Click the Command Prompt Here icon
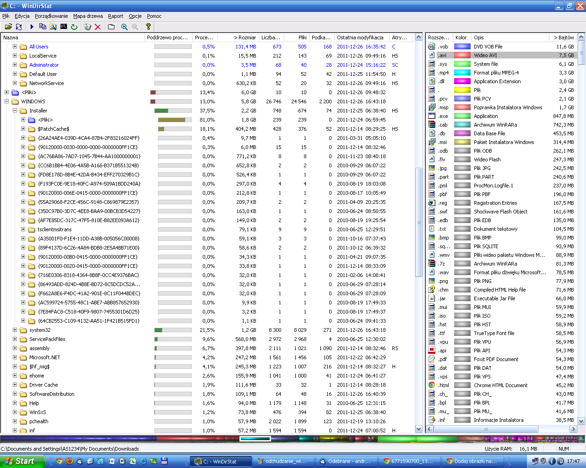 (64, 27)
